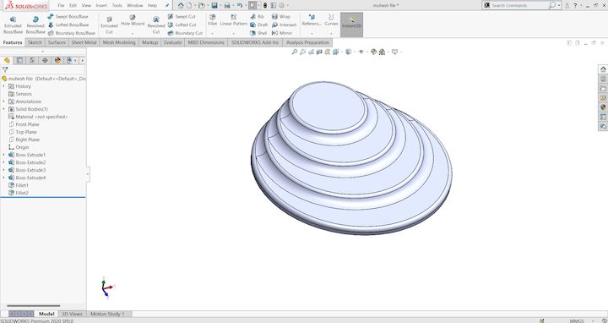608x323 pixels.
Task: Open Reference Geometry tools
Action: tap(312, 20)
